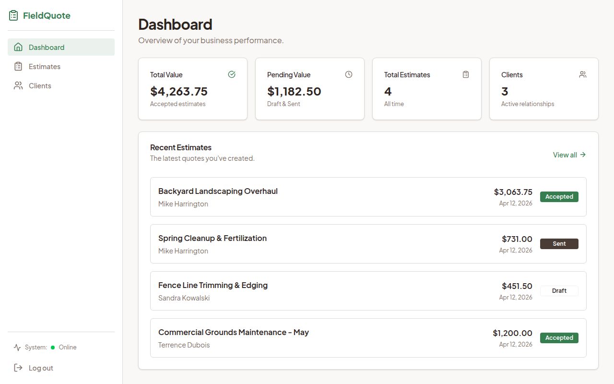Select Clients from the sidebar navigation
Screen dimensions: 614x384
(39, 85)
